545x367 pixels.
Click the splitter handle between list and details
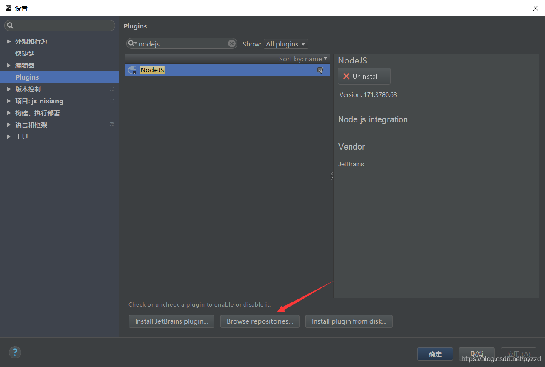tap(331, 176)
